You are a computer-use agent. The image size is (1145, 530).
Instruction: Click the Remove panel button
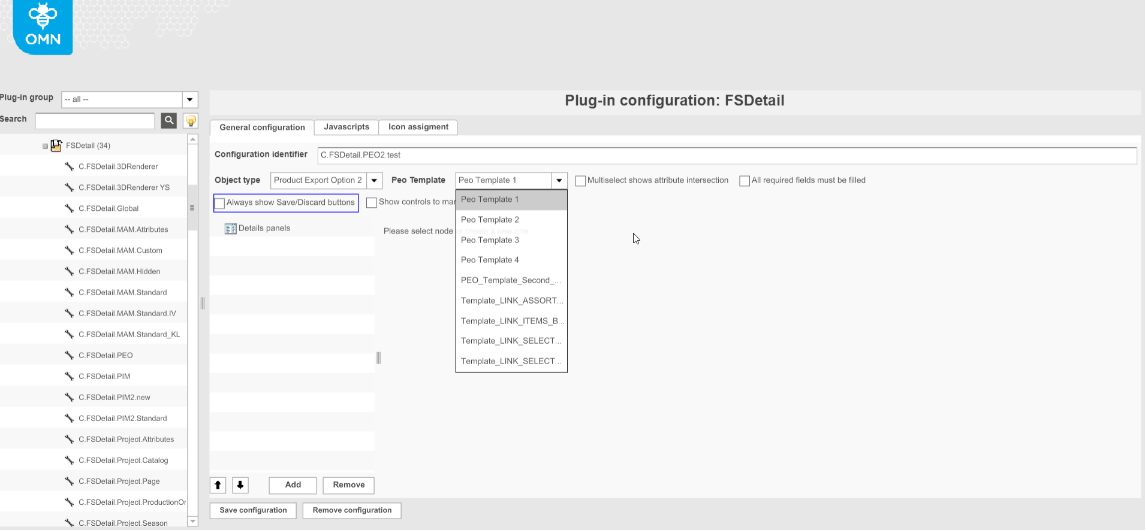[x=349, y=485]
